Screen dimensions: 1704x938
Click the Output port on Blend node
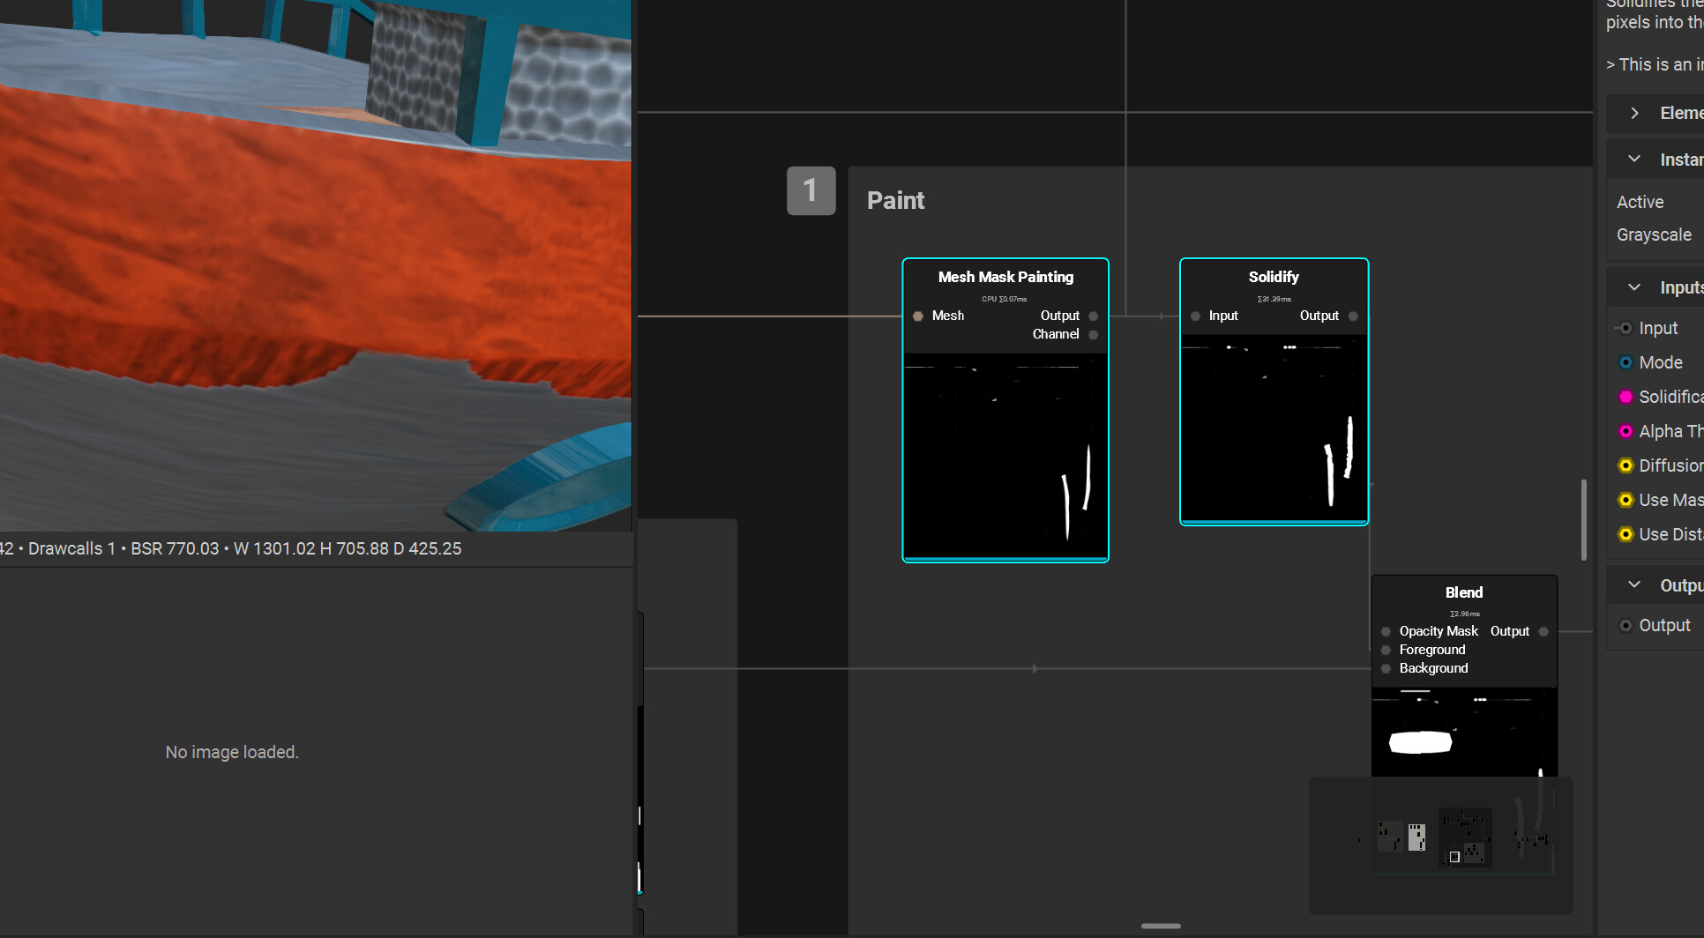click(x=1543, y=631)
